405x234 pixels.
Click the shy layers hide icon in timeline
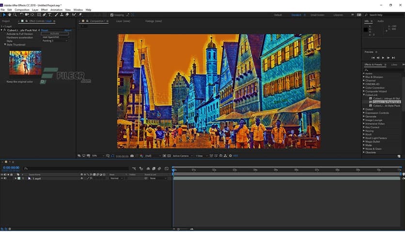148,169
